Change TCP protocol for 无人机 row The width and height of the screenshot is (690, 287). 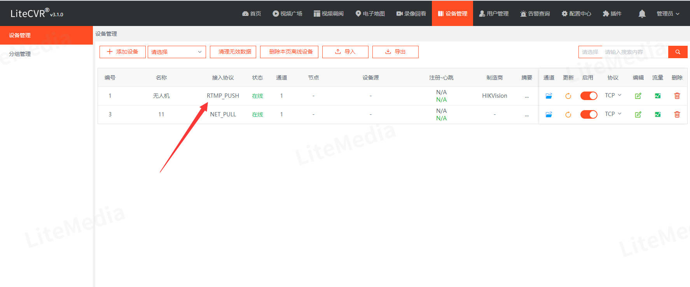coord(613,95)
